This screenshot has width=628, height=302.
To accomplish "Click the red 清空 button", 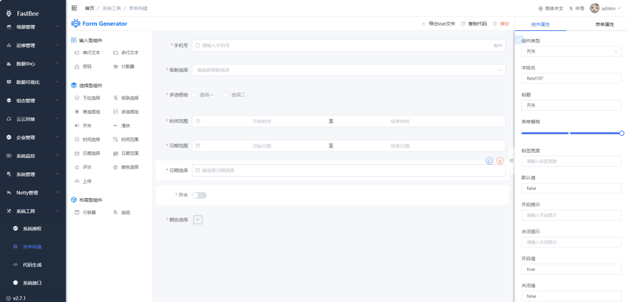I will point(501,24).
